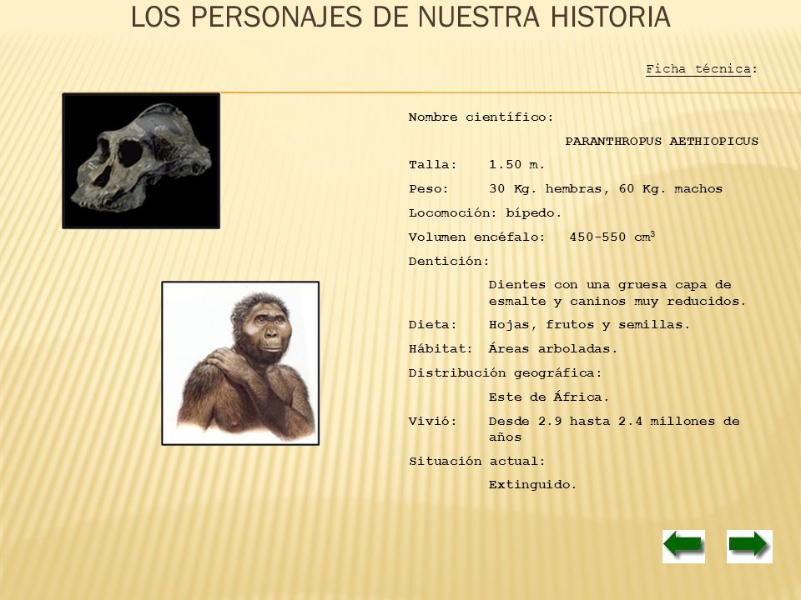
Task: Click the 'Dentición:' label
Action: point(449,261)
